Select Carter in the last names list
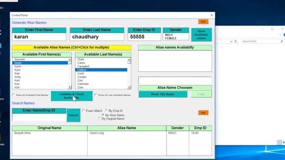The width and height of the screenshot is (285, 160). (101, 63)
